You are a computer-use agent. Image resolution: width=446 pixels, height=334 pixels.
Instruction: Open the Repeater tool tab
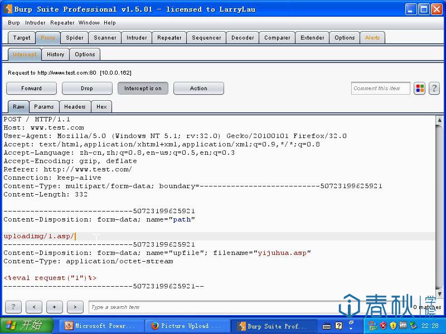(x=169, y=38)
